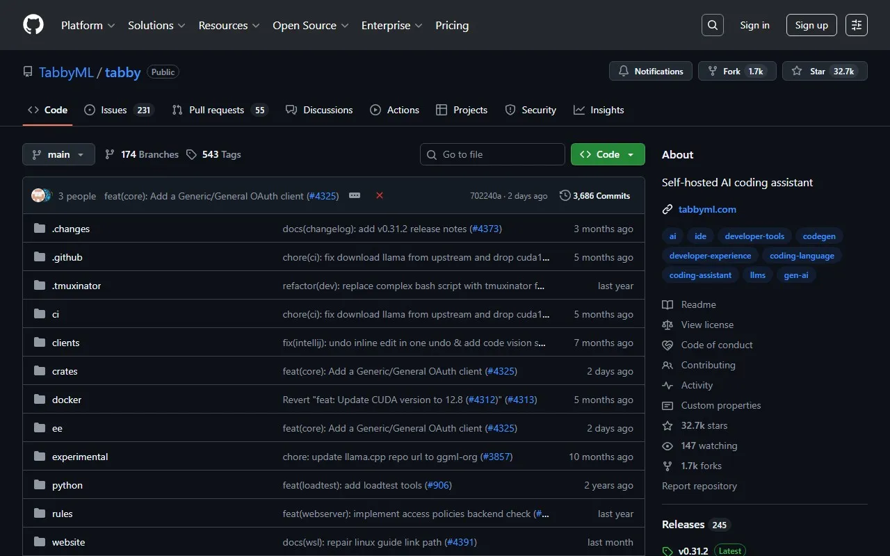The image size is (890, 556).
Task: Click the GitHub logo icon
Action: tap(33, 25)
